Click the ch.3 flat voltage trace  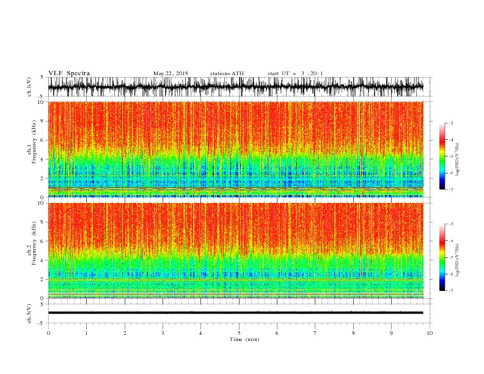[235, 313]
